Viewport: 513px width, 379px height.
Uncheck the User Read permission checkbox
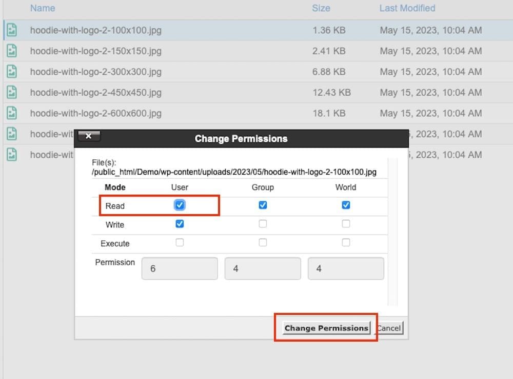(x=180, y=205)
